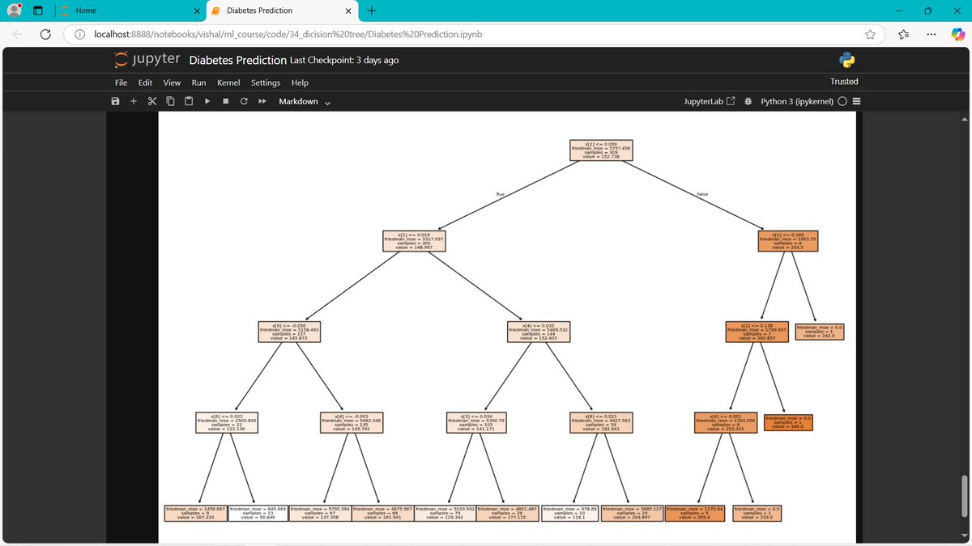The width and height of the screenshot is (972, 546).
Task: Click the kernel status circle indicator
Action: (842, 102)
